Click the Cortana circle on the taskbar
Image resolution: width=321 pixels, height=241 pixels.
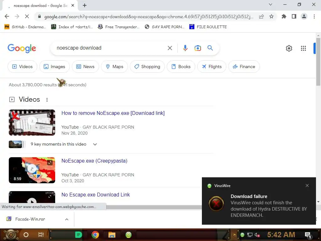pyautogui.click(x=26, y=235)
